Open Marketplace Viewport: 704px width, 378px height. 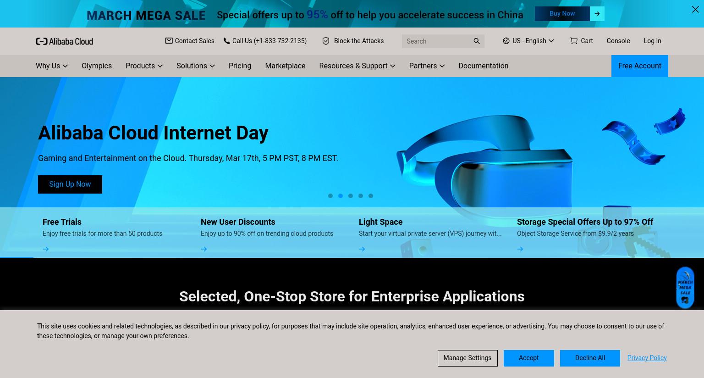[285, 66]
